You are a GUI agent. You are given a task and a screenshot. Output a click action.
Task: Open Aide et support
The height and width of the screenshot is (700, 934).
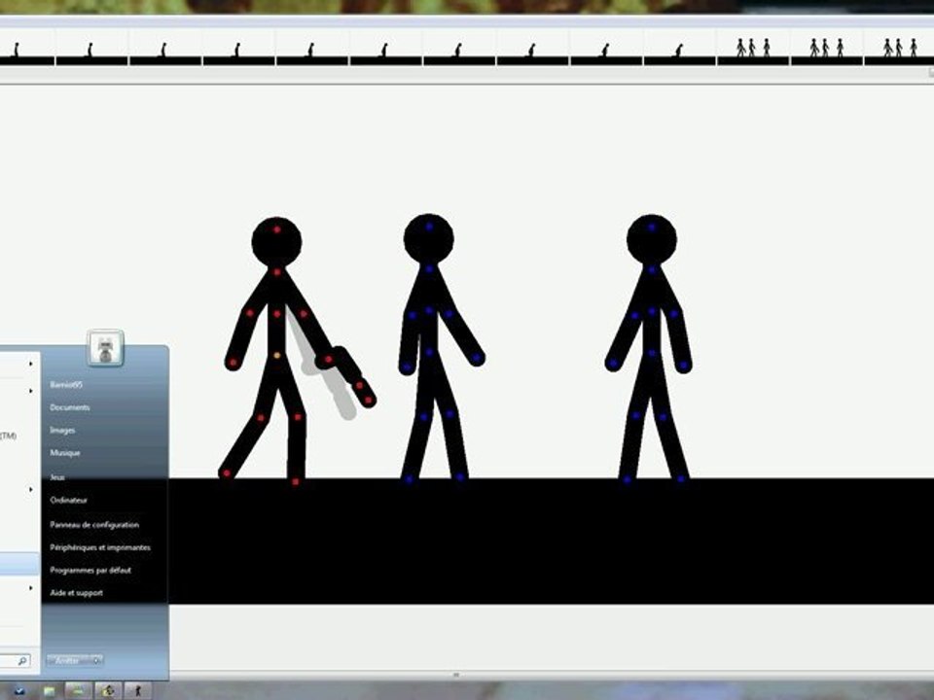(x=76, y=592)
